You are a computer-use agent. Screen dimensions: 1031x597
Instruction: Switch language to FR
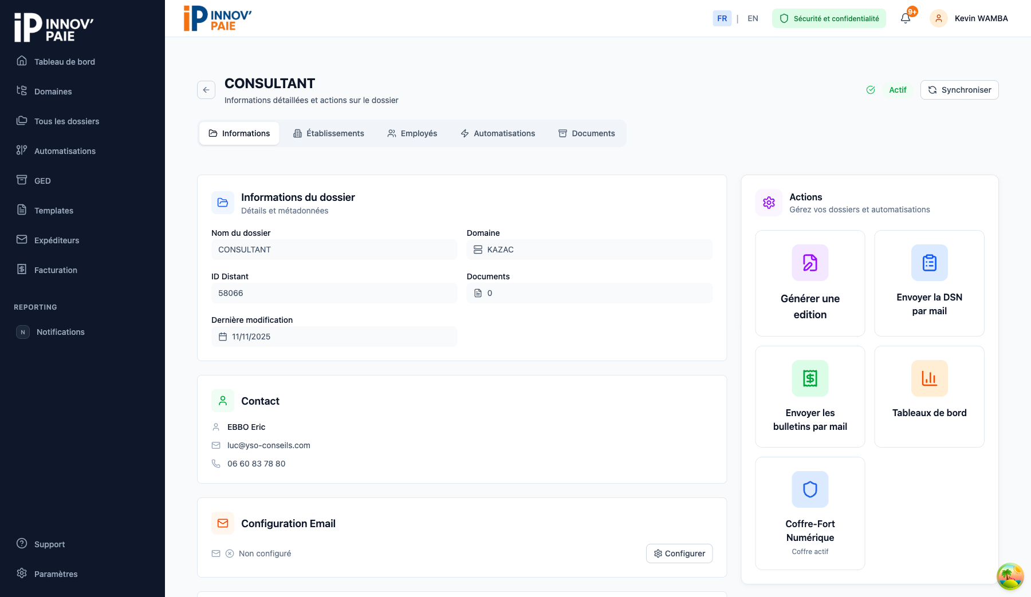(x=722, y=18)
